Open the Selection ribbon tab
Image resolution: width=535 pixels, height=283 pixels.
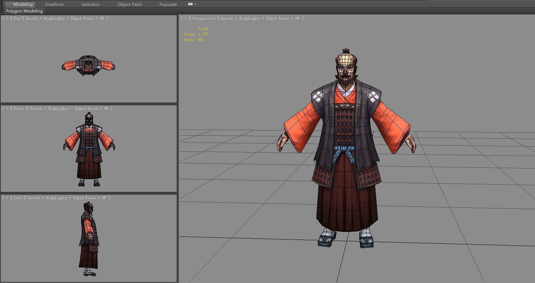pyautogui.click(x=90, y=4)
